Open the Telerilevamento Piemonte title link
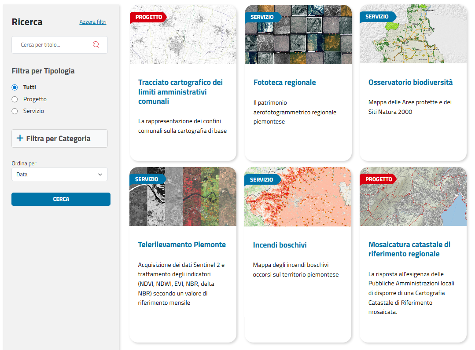The height and width of the screenshot is (350, 475). (182, 244)
